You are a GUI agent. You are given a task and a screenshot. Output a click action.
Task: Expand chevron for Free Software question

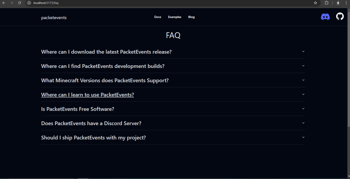pyautogui.click(x=303, y=109)
